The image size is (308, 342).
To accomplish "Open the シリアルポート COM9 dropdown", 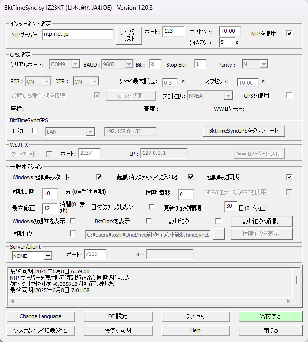I will point(64,64).
